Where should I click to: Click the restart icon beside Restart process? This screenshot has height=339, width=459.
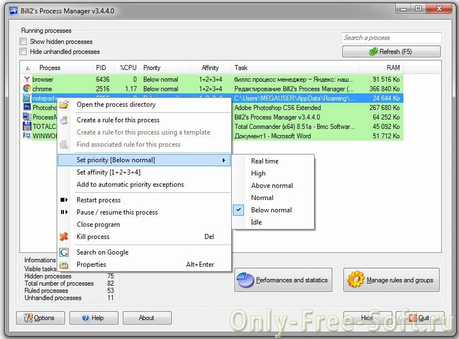pyautogui.click(x=64, y=200)
